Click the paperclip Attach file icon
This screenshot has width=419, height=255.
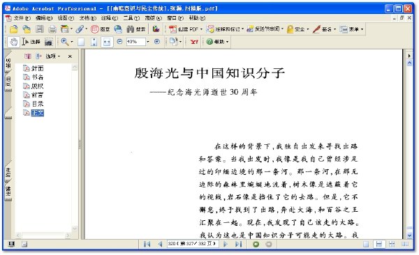pos(80,29)
